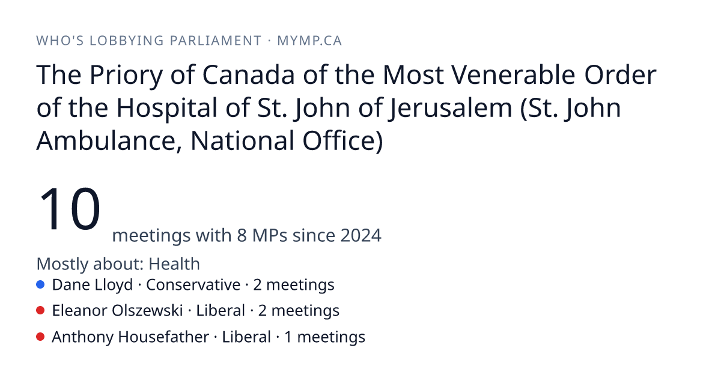This screenshot has width=721, height=378.
Task: Click '2 meetings' in Eleanor Olszewski row
Action: [299, 311]
